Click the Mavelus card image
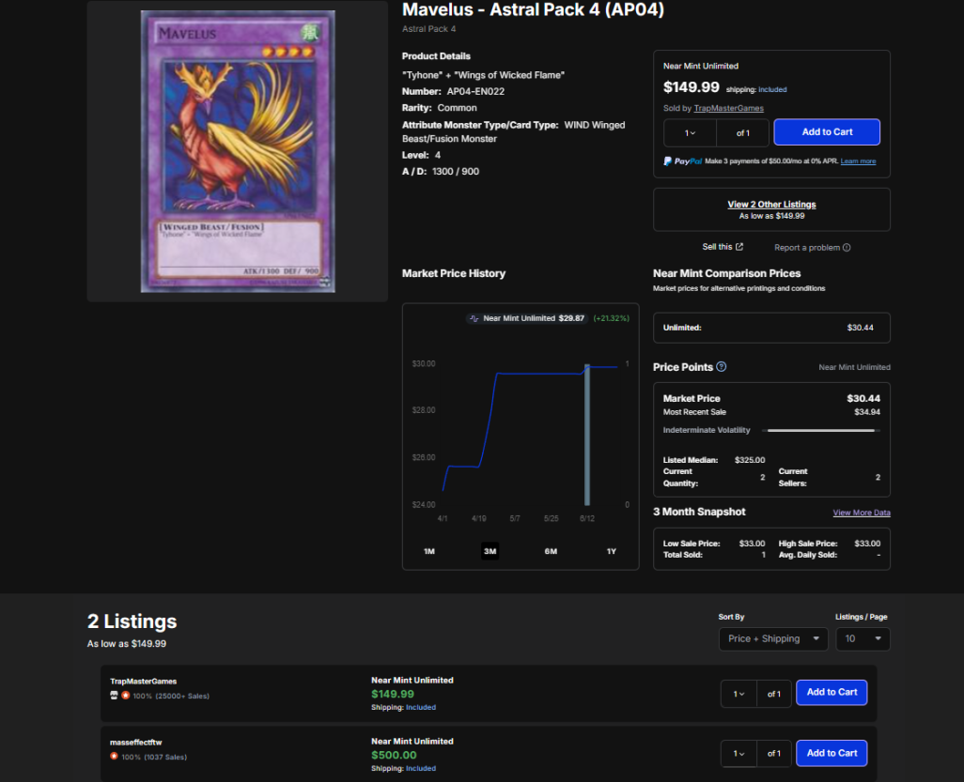Viewport: 964px width, 782px height. pyautogui.click(x=238, y=151)
